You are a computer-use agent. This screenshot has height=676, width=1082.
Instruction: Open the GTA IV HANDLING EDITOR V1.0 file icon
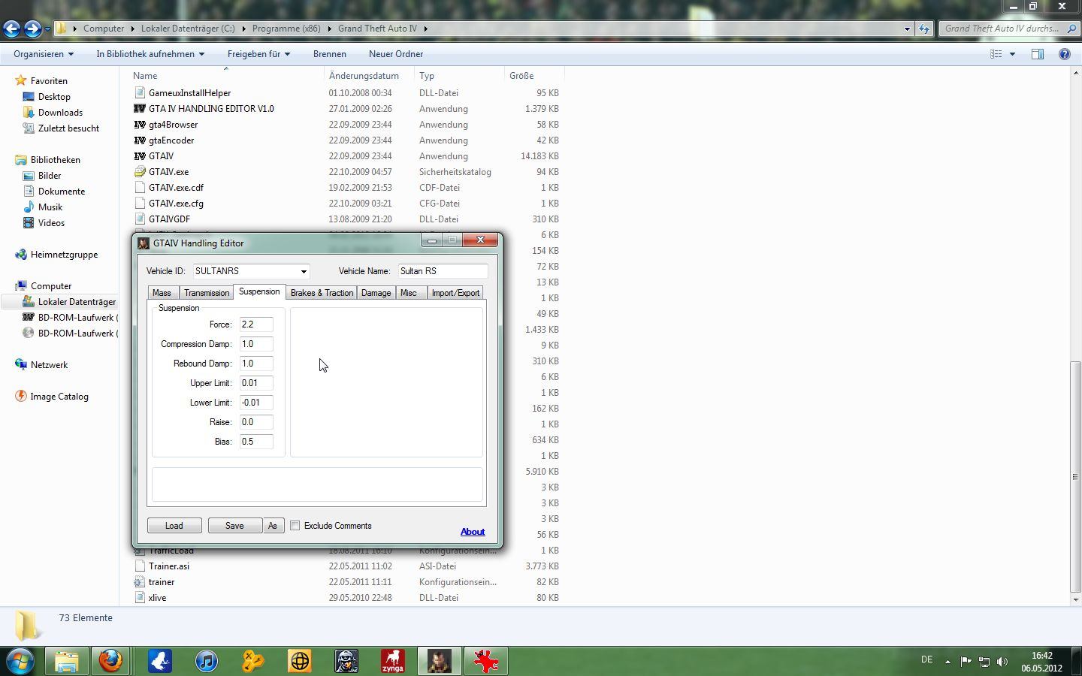tap(140, 109)
